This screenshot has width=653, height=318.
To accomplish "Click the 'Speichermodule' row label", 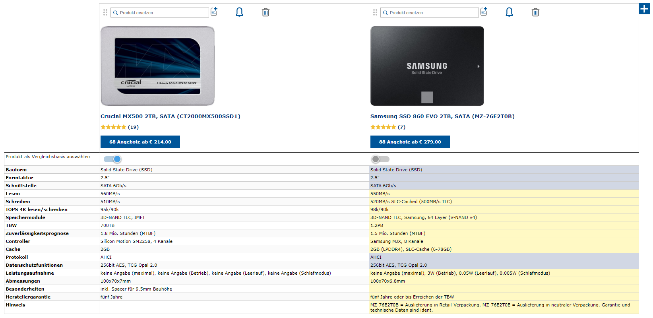I will [25, 217].
